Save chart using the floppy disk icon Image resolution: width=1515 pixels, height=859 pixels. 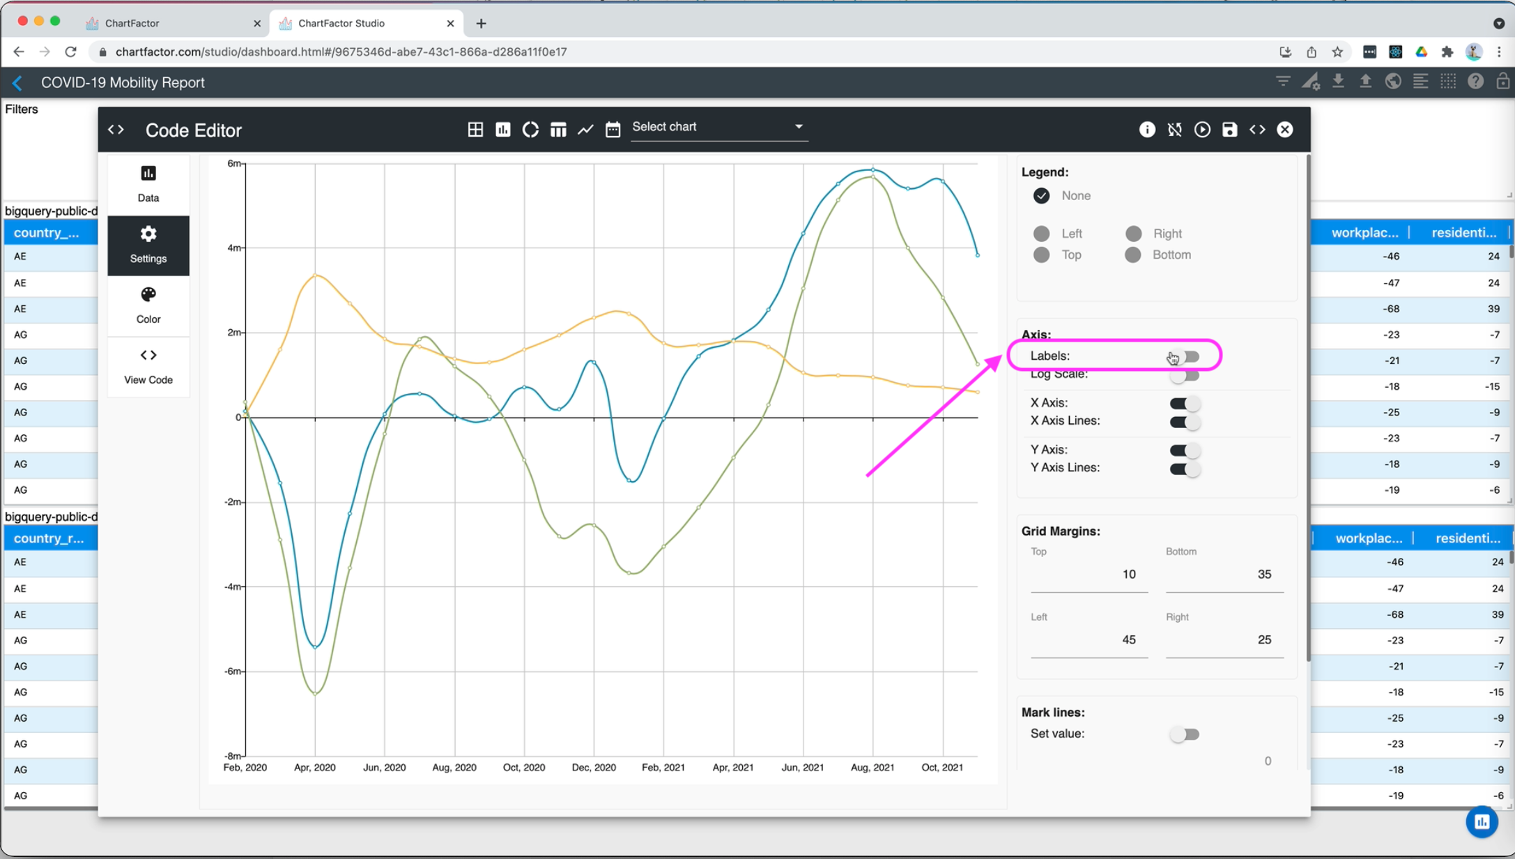click(x=1229, y=130)
